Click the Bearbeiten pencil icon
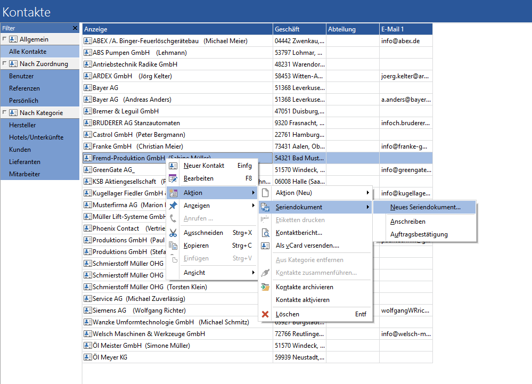 pyautogui.click(x=173, y=178)
